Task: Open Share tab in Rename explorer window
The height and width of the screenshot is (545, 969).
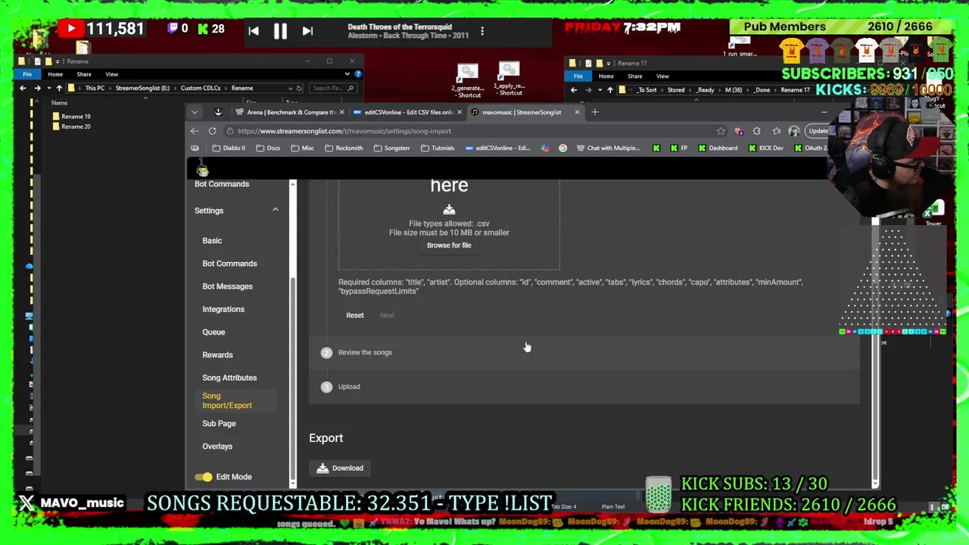Action: [84, 74]
